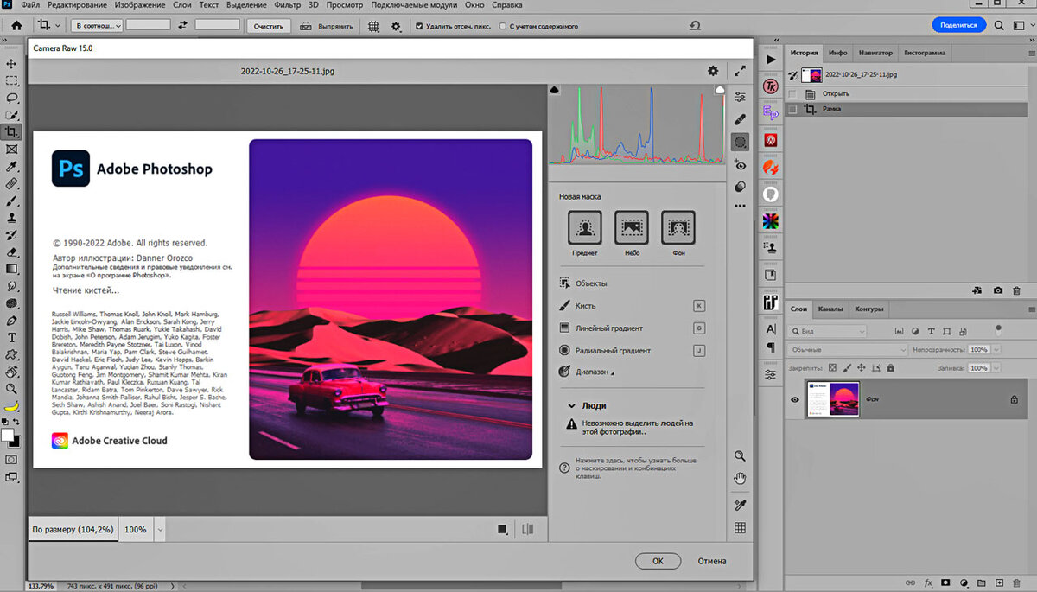
Task: Select the Red Eye tool in Camera Raw
Action: [741, 164]
